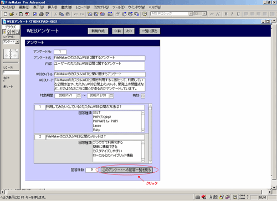Click the 新規作成 button

(98, 31)
